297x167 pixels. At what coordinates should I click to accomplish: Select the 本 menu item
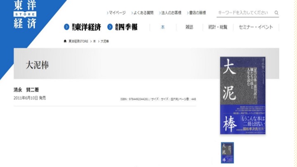coord(163,27)
